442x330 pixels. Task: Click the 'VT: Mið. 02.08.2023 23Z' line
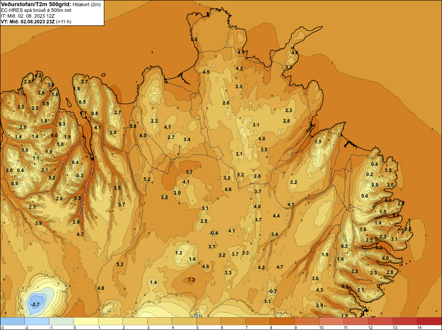pos(28,22)
